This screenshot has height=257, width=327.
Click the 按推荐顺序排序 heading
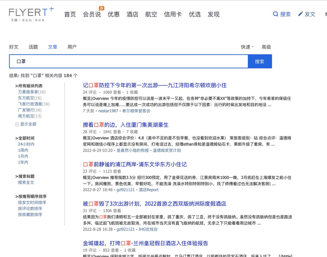pyautogui.click(x=31, y=196)
